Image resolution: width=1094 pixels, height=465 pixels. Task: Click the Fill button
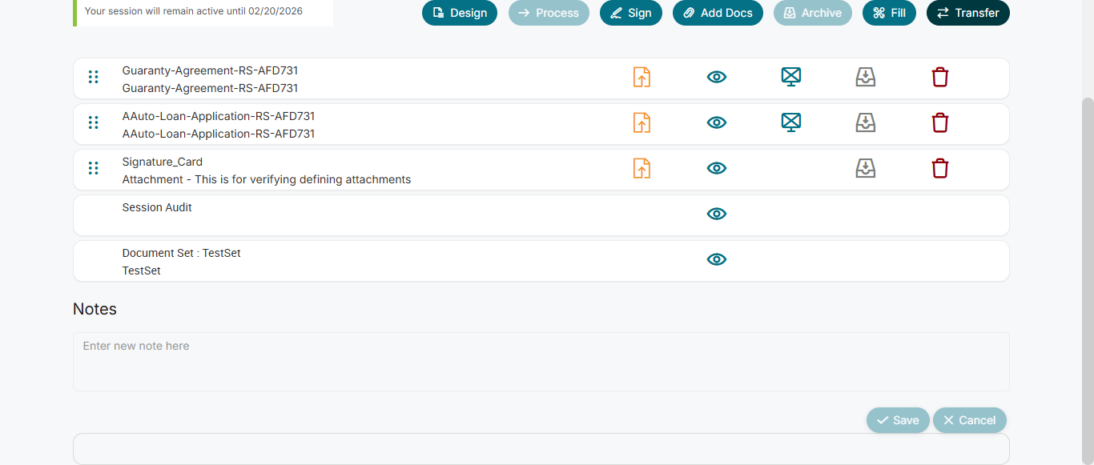pos(889,13)
